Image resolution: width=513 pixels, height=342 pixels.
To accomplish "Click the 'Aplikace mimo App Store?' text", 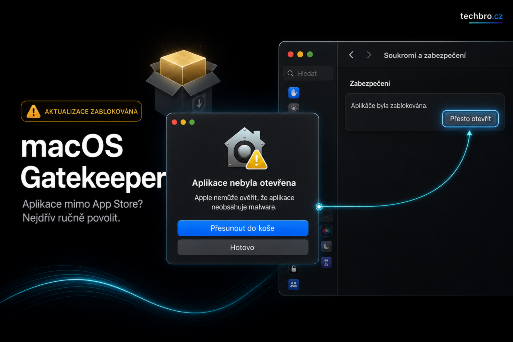I will (83, 204).
